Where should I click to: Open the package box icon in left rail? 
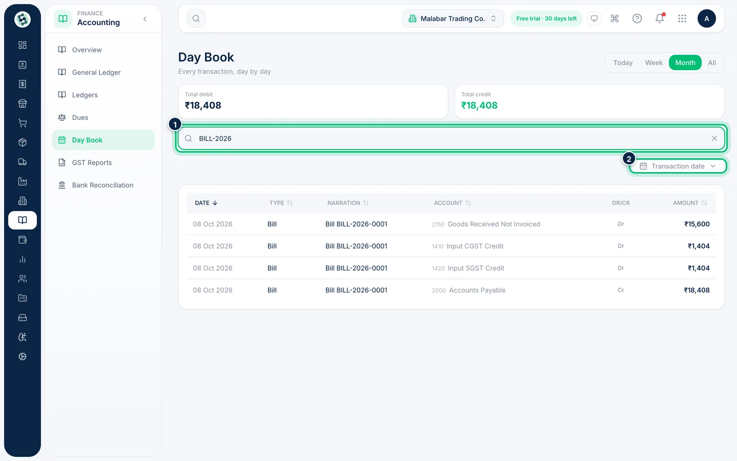[x=22, y=142]
